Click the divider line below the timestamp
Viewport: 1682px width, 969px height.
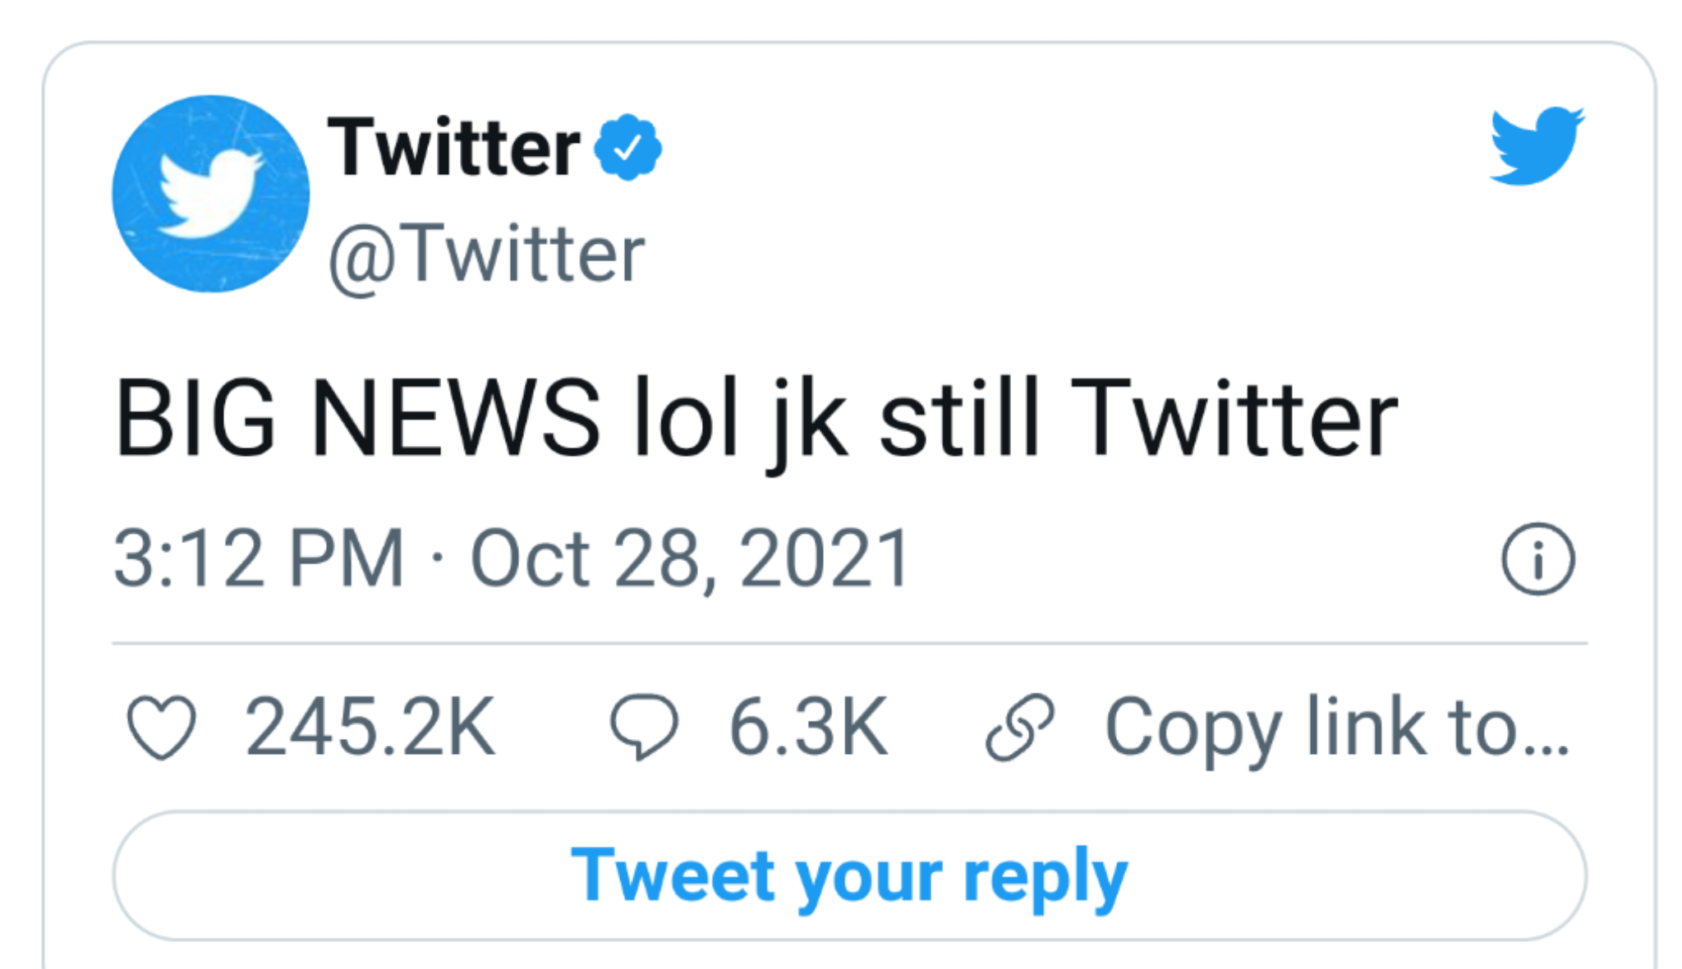[849, 644]
